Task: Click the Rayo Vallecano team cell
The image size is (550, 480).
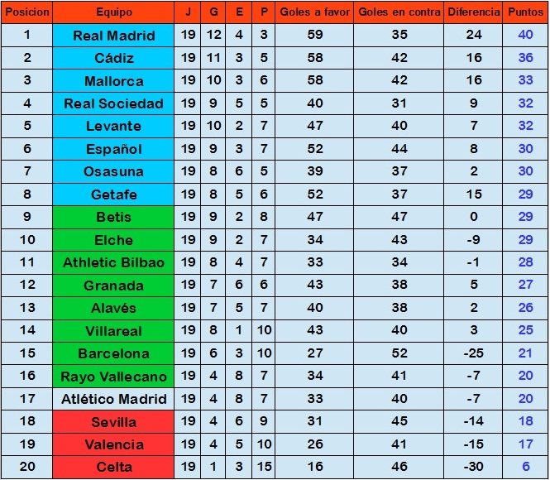Action: click(x=113, y=377)
